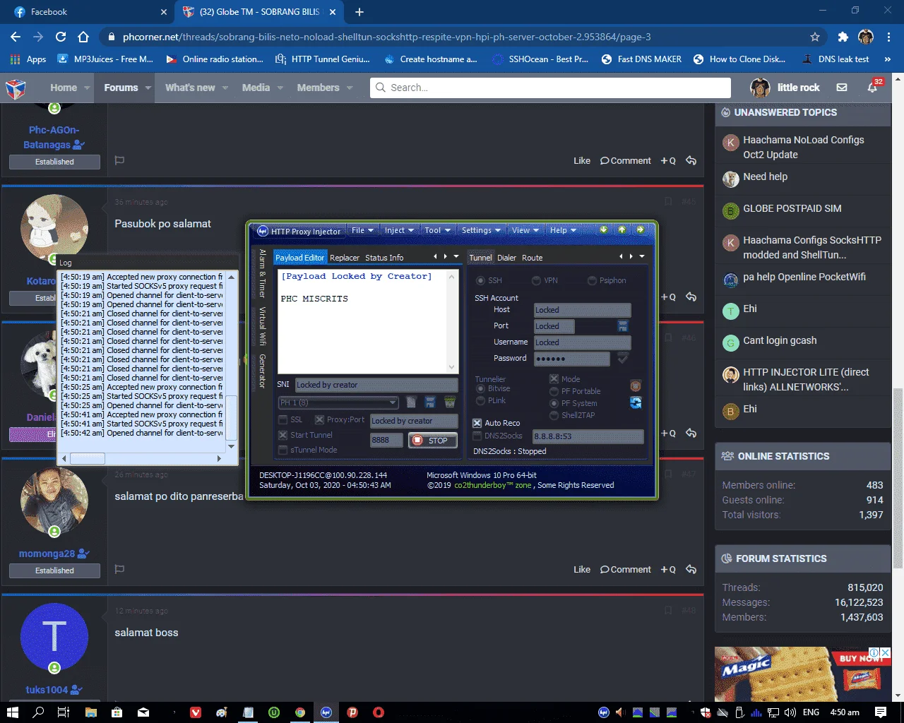Open the GLOBE POSTPAID SIM topic
904x723 pixels.
[792, 208]
